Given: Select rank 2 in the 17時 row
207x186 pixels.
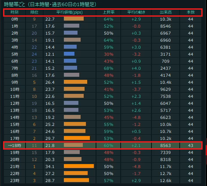Looking at the screenshot, I should click(34, 138).
